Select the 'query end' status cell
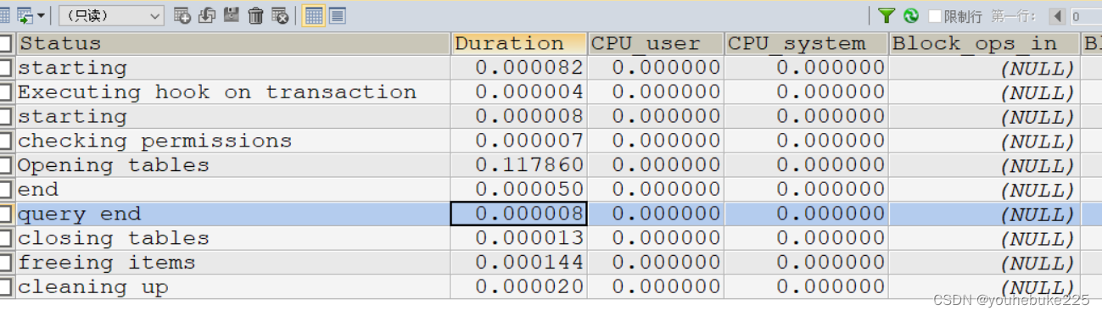Screen dimensions: 1102x316 point(233,213)
